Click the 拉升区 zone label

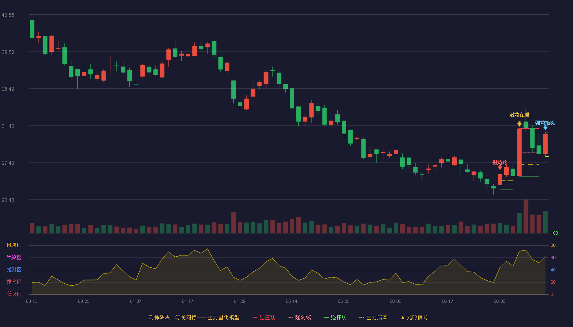14,270
